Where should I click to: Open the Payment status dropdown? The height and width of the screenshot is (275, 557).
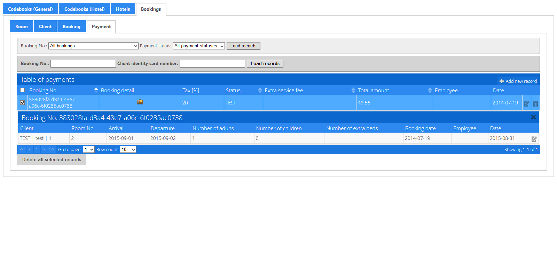click(x=199, y=46)
